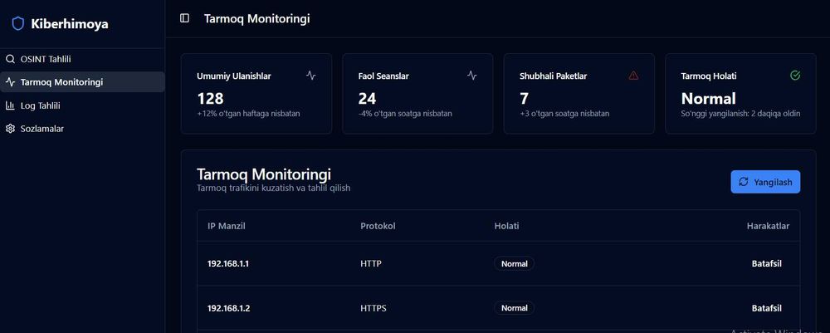Click the green check icon on Tarmoq Holati

pyautogui.click(x=795, y=76)
